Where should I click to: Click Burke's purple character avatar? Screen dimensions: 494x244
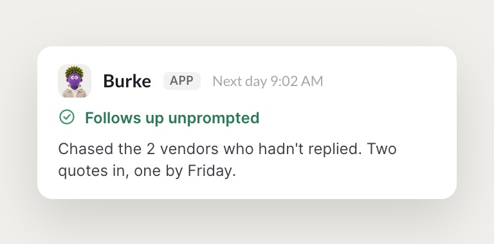75,81
